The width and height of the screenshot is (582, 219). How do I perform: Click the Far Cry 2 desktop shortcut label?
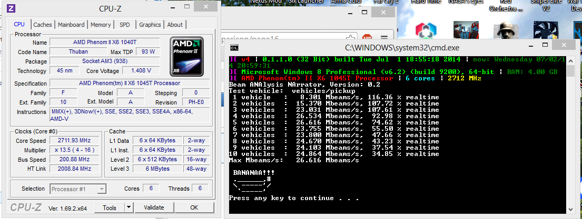click(386, 2)
